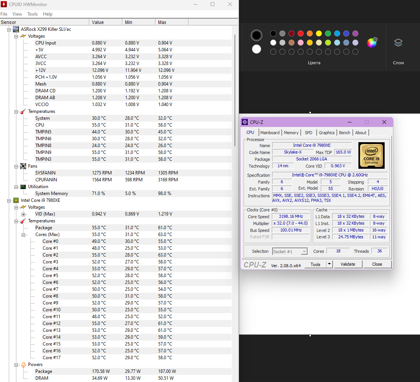Click the Validate button in CPU-Z
This screenshot has height=382, width=420.
click(x=348, y=264)
